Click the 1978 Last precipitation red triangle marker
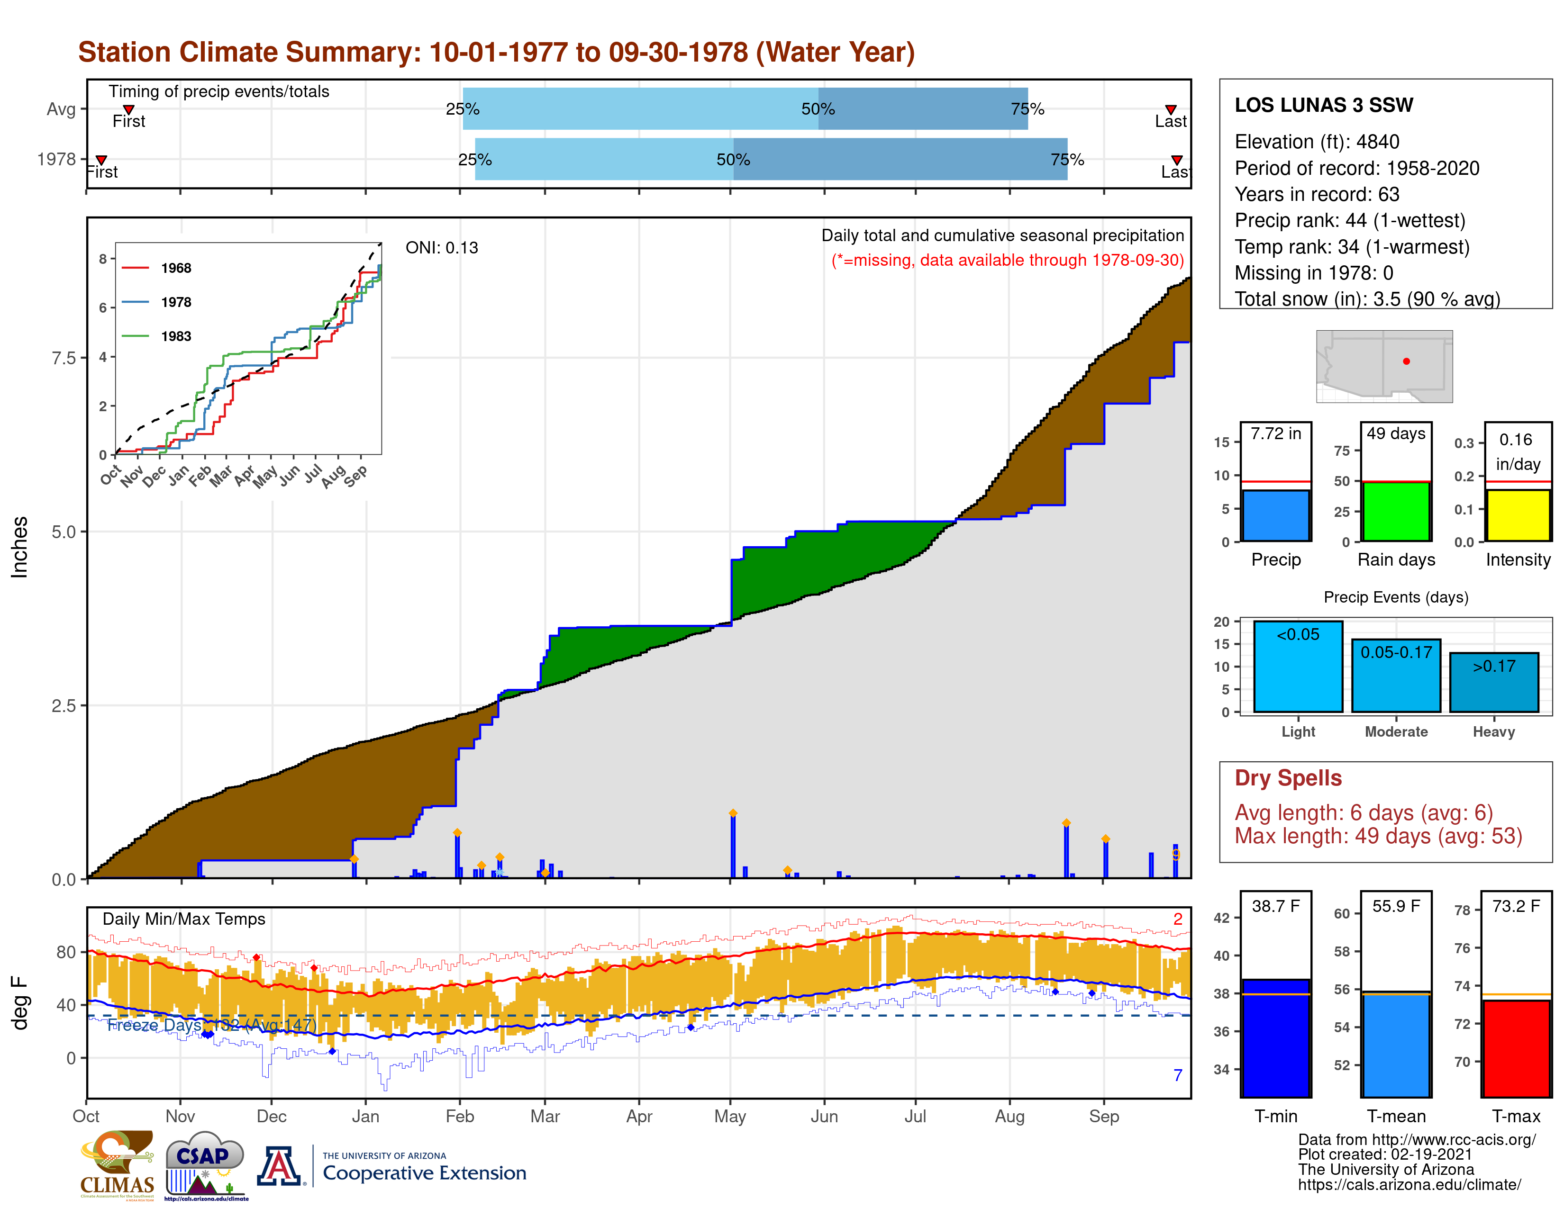Viewport: 1564px width, 1208px height. (x=1177, y=160)
